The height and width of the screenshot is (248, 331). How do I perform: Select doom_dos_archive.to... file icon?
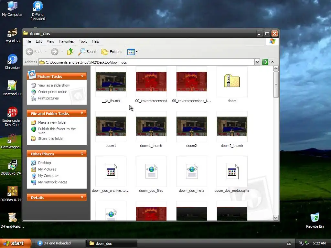tap(111, 171)
